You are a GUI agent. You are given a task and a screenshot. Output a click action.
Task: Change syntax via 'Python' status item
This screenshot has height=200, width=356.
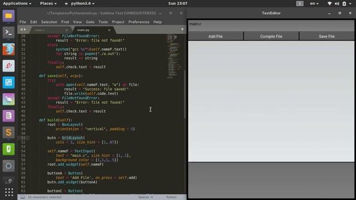click(171, 197)
